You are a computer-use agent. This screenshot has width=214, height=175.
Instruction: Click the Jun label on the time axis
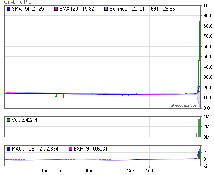45,171
